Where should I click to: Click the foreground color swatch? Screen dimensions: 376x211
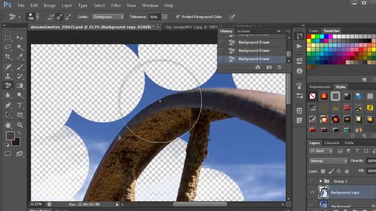coord(10,136)
